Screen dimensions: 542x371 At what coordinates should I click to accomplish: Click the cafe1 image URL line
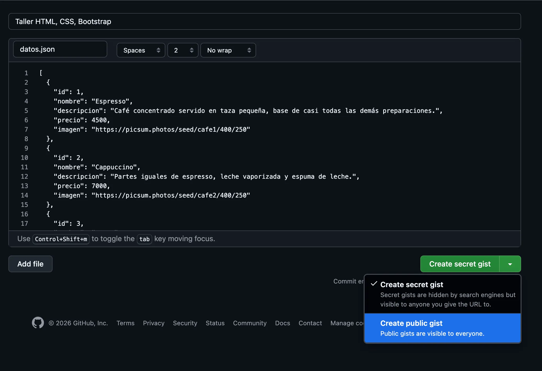tap(152, 129)
